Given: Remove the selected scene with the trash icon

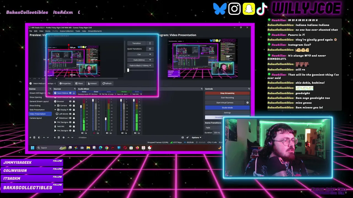Looking at the screenshot, I should pos(34,137).
